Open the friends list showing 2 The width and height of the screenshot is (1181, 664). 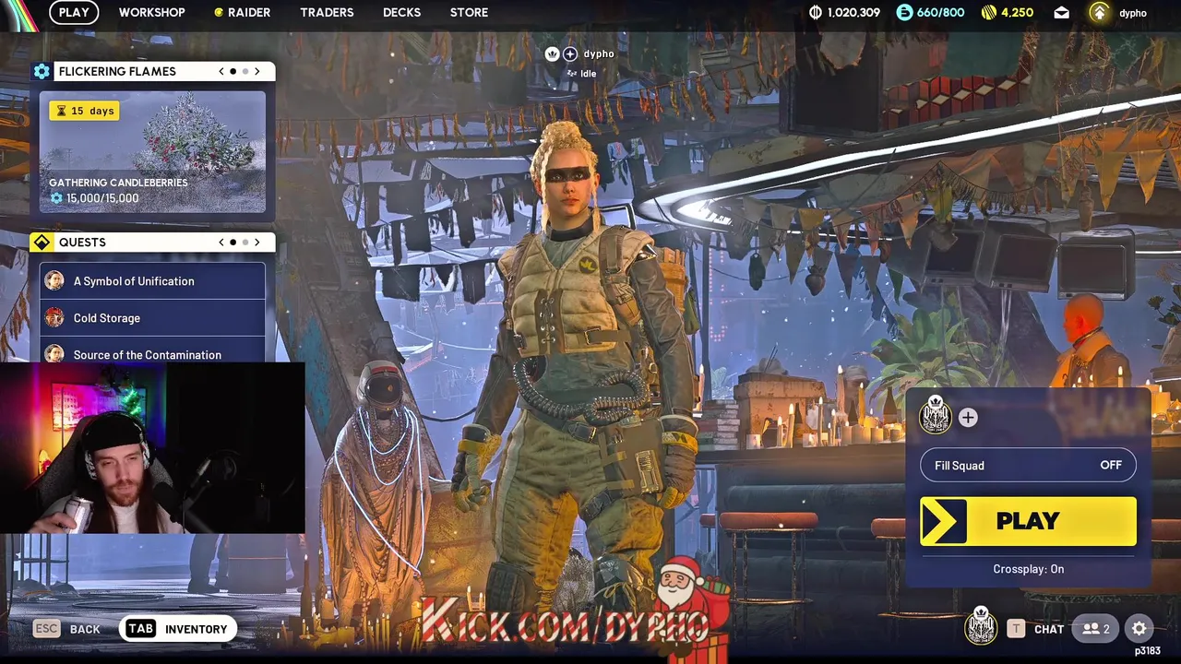(x=1096, y=629)
